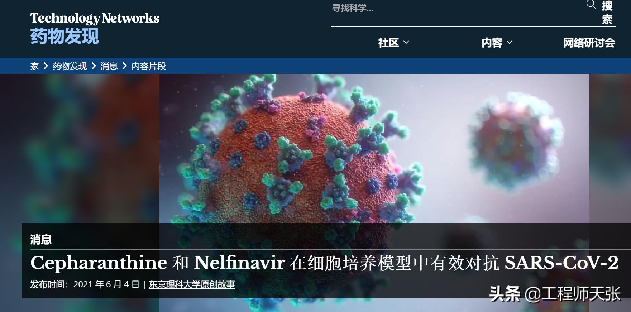This screenshot has height=312, width=631.
Task: Go to 家 breadcrumb link
Action: (34, 66)
